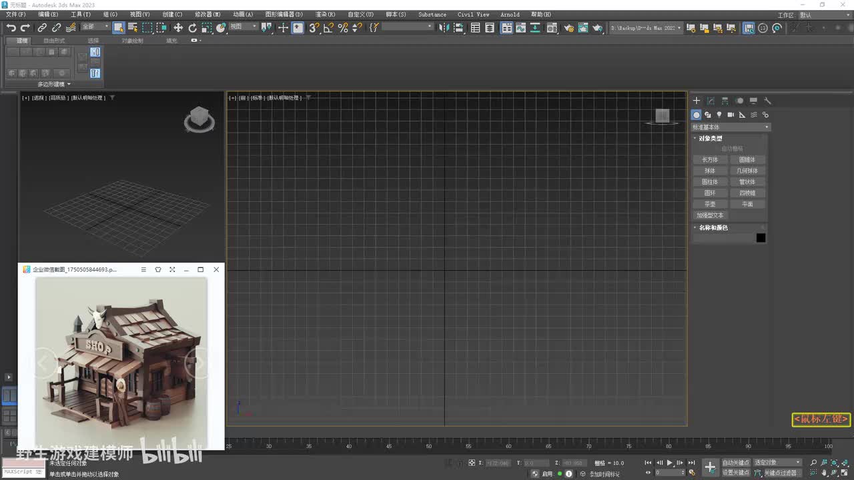Open the 修改器(M) menu

207,14
